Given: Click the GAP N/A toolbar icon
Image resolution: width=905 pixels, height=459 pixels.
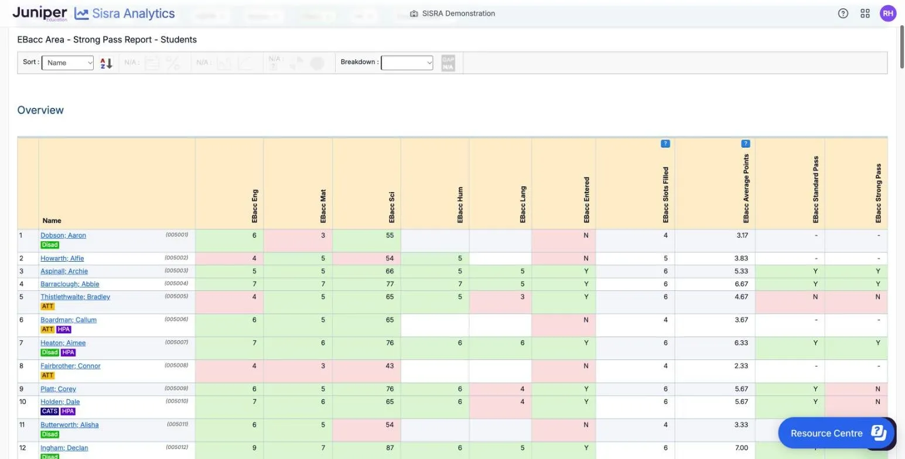Looking at the screenshot, I should click(x=448, y=63).
